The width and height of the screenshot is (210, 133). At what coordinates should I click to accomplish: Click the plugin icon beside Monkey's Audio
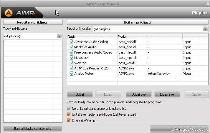point(72,47)
